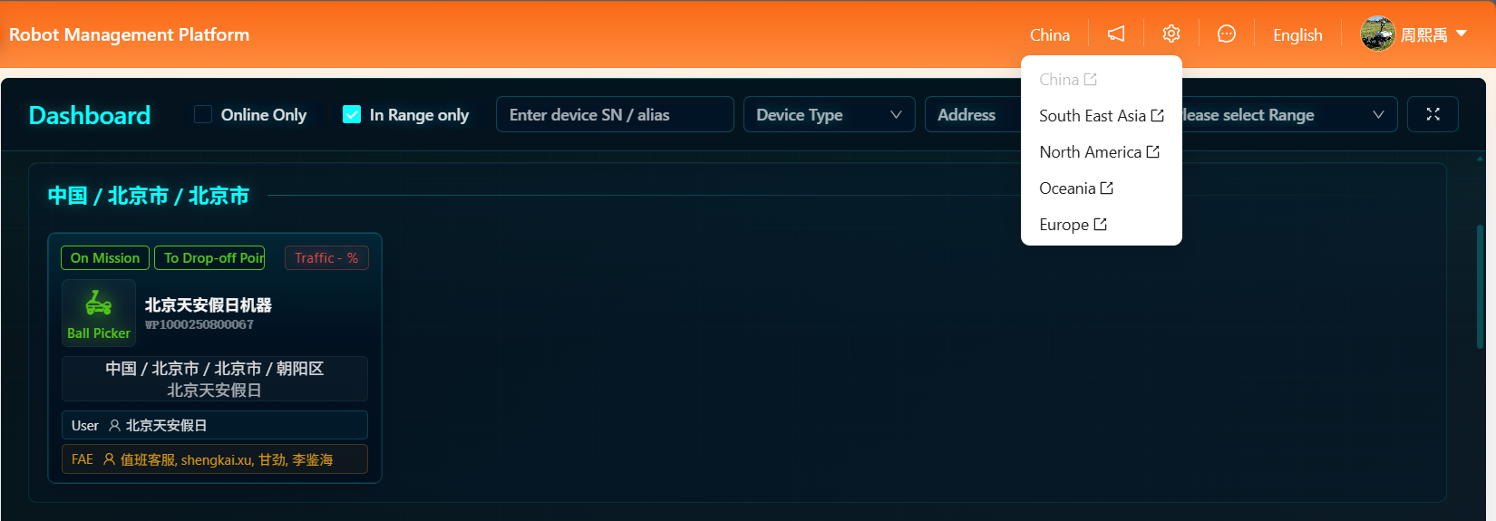Image resolution: width=1496 pixels, height=521 pixels.
Task: Click the Robot Management Platform title
Action: (130, 34)
